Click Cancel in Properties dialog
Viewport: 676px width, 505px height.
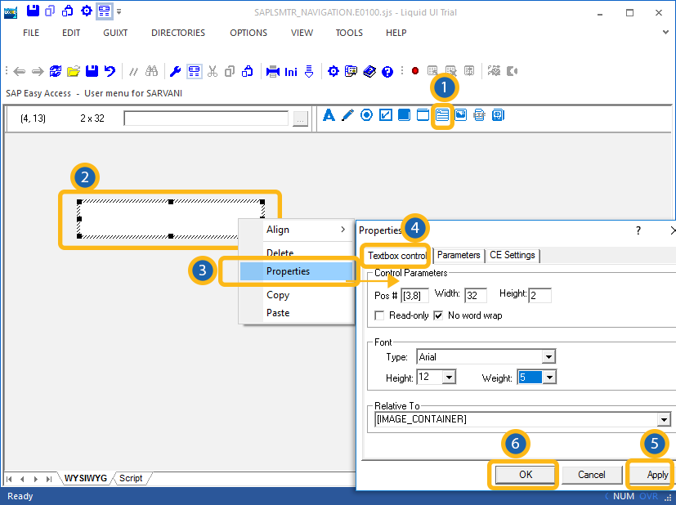pyautogui.click(x=591, y=475)
